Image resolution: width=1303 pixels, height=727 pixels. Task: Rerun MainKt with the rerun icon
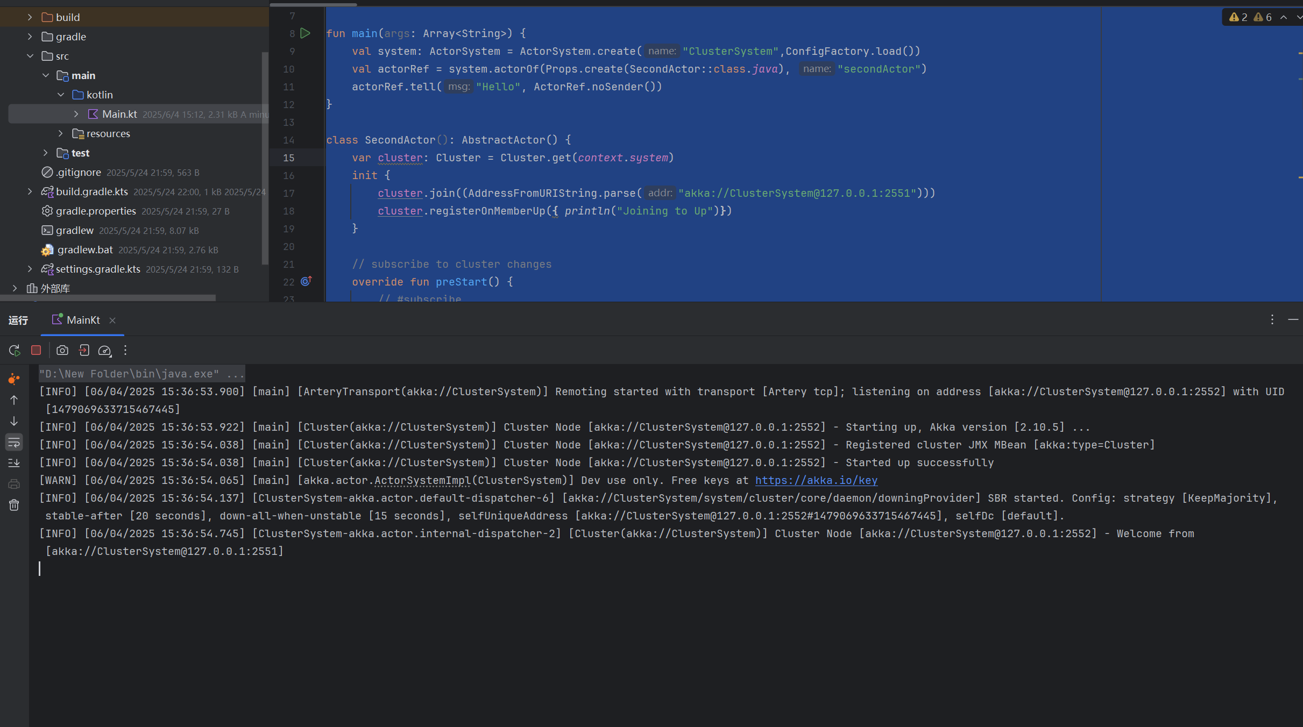coord(15,351)
